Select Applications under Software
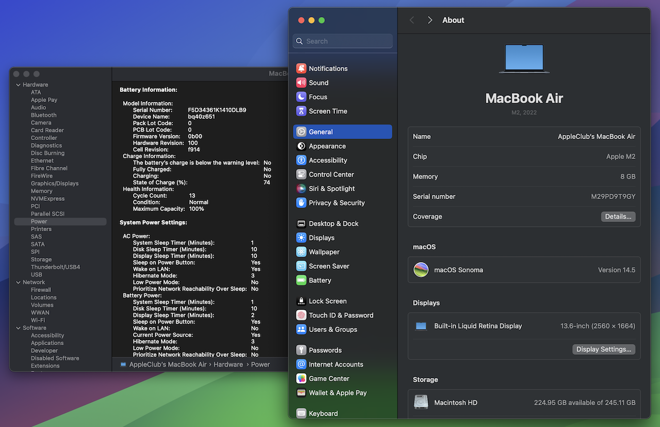Viewport: 660px width, 427px height. [47, 343]
